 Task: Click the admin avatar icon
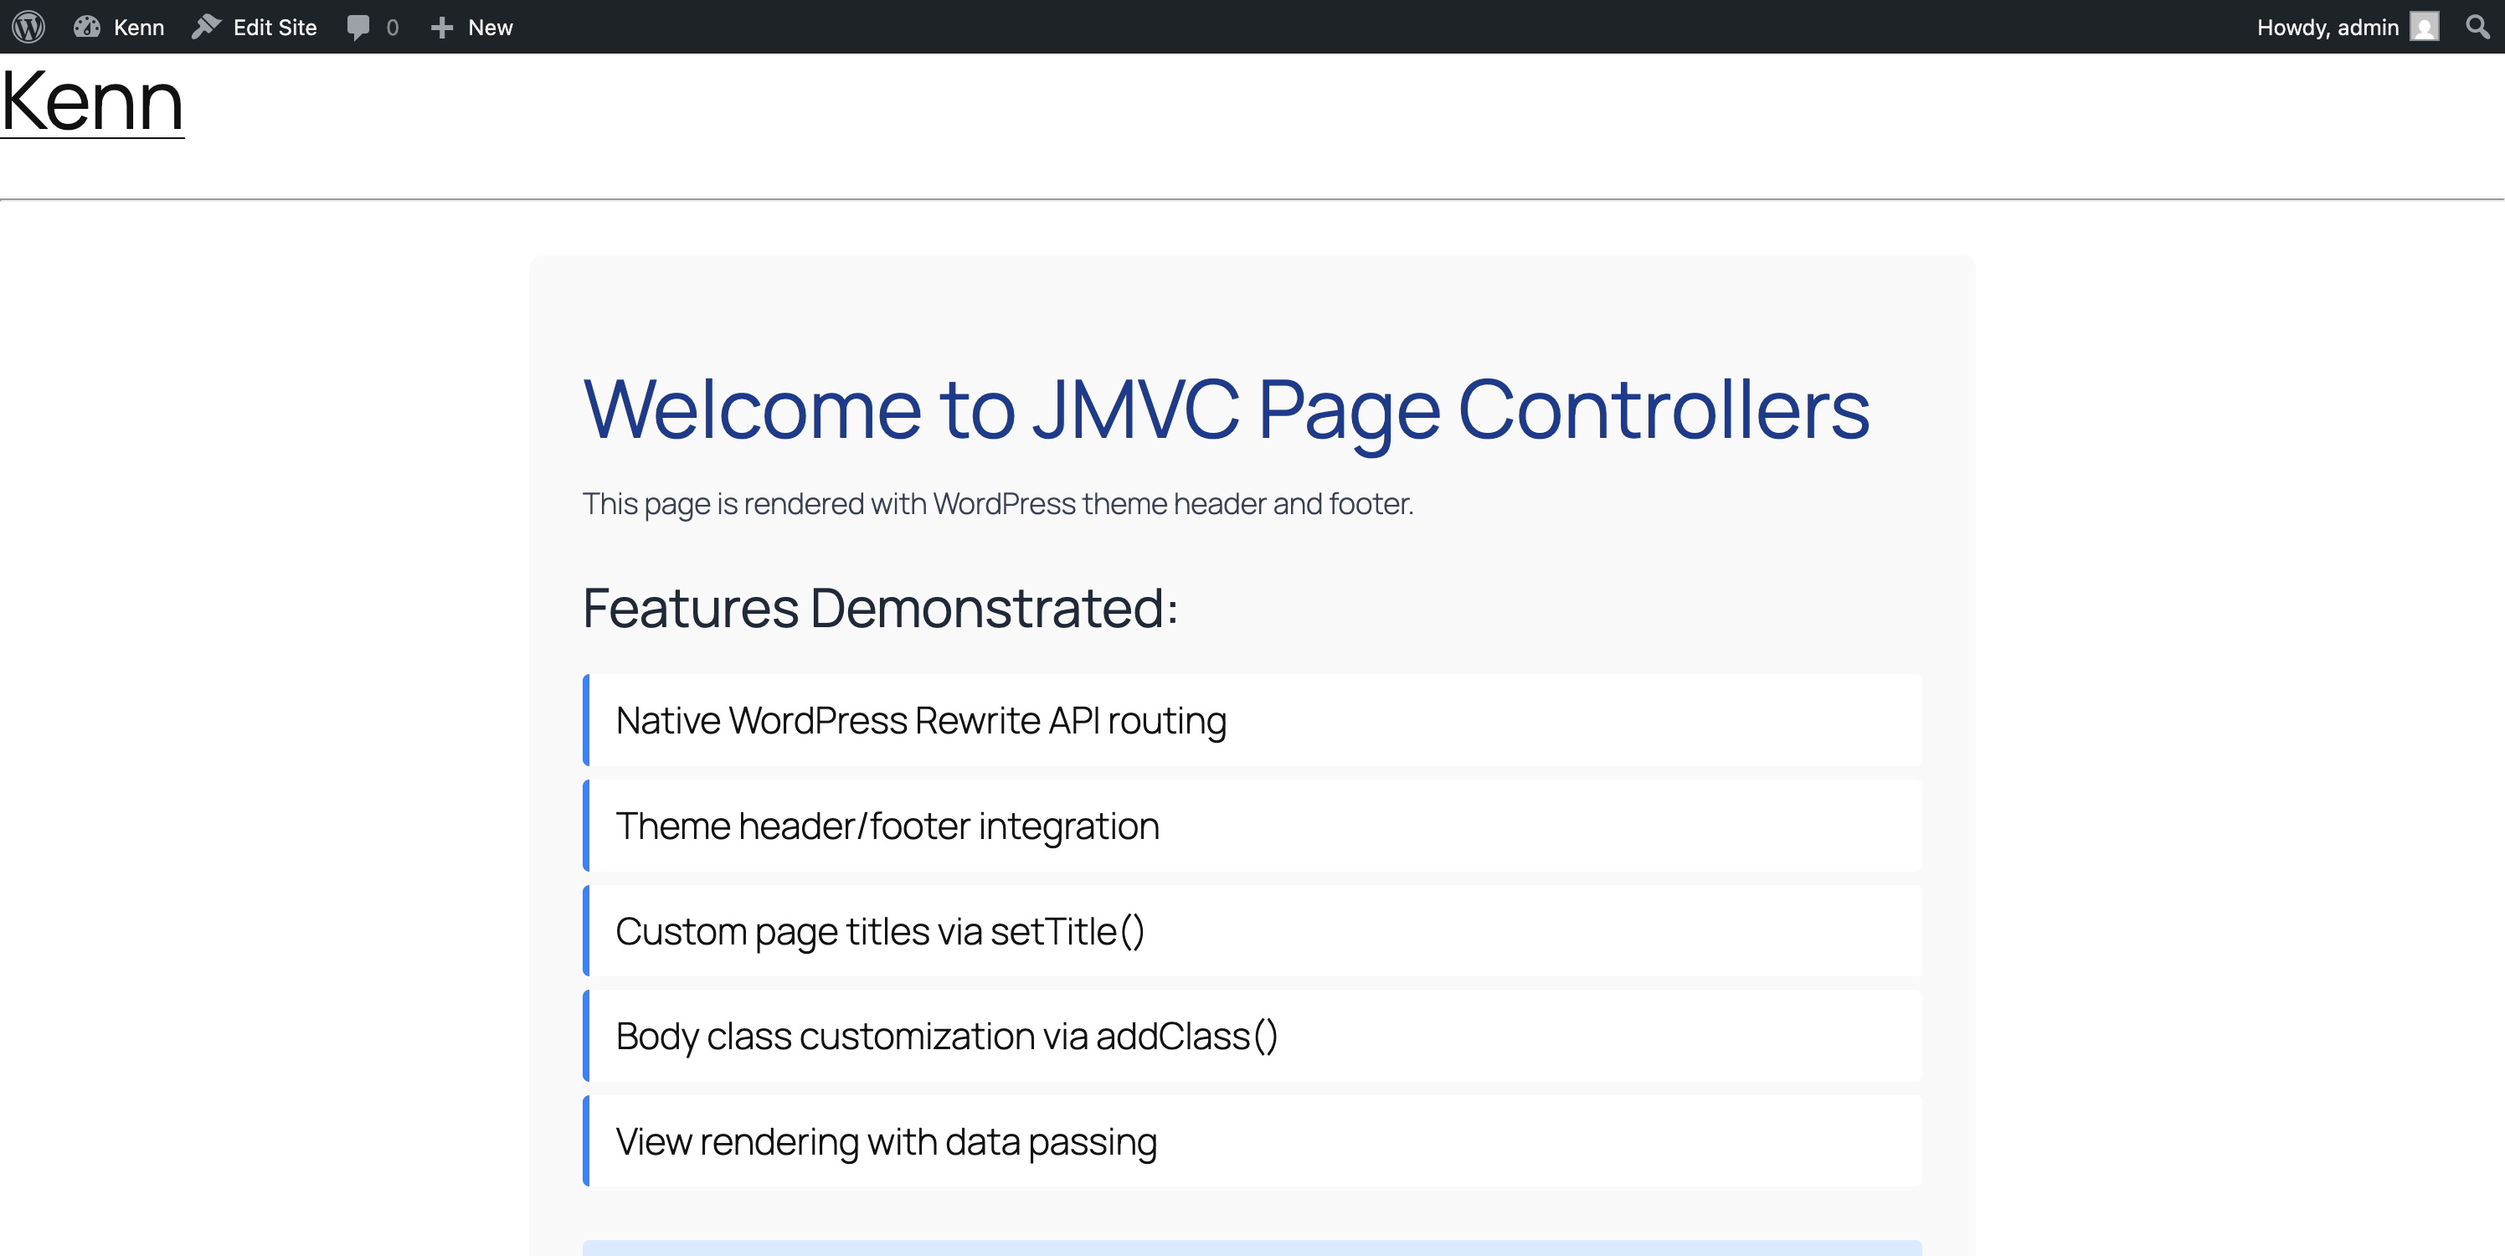pos(2425,26)
